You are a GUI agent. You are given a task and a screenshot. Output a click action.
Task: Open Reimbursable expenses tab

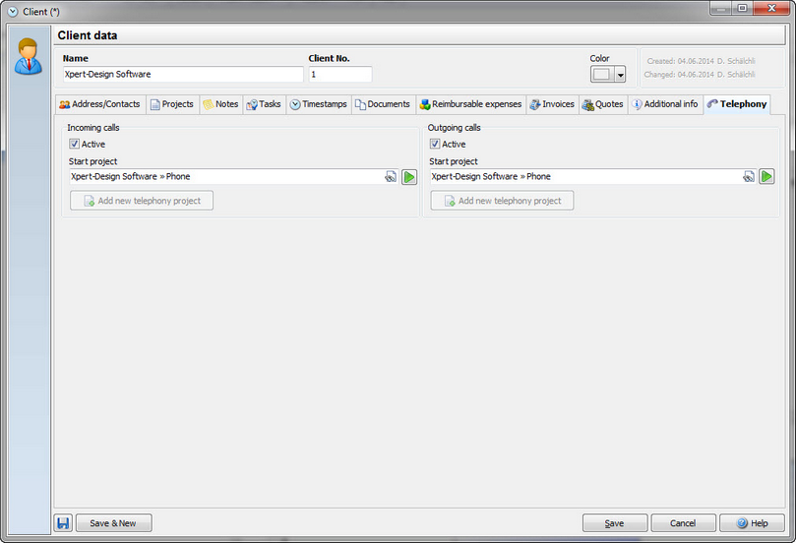[470, 104]
